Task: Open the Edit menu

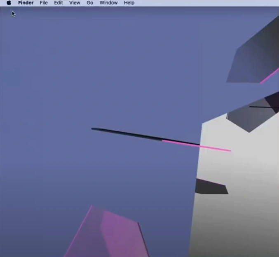Action: 59,3
